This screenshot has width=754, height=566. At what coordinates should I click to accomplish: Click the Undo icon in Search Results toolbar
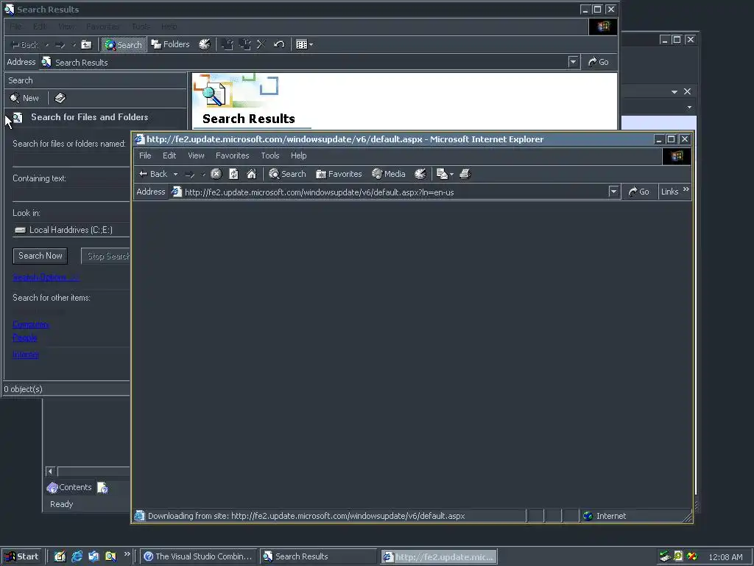click(x=279, y=45)
